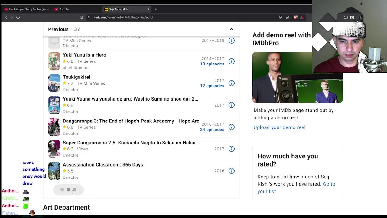Screen dimensions: 387x218
Task: Show info for Assassination Classroom: 365 Days
Action: (232, 171)
